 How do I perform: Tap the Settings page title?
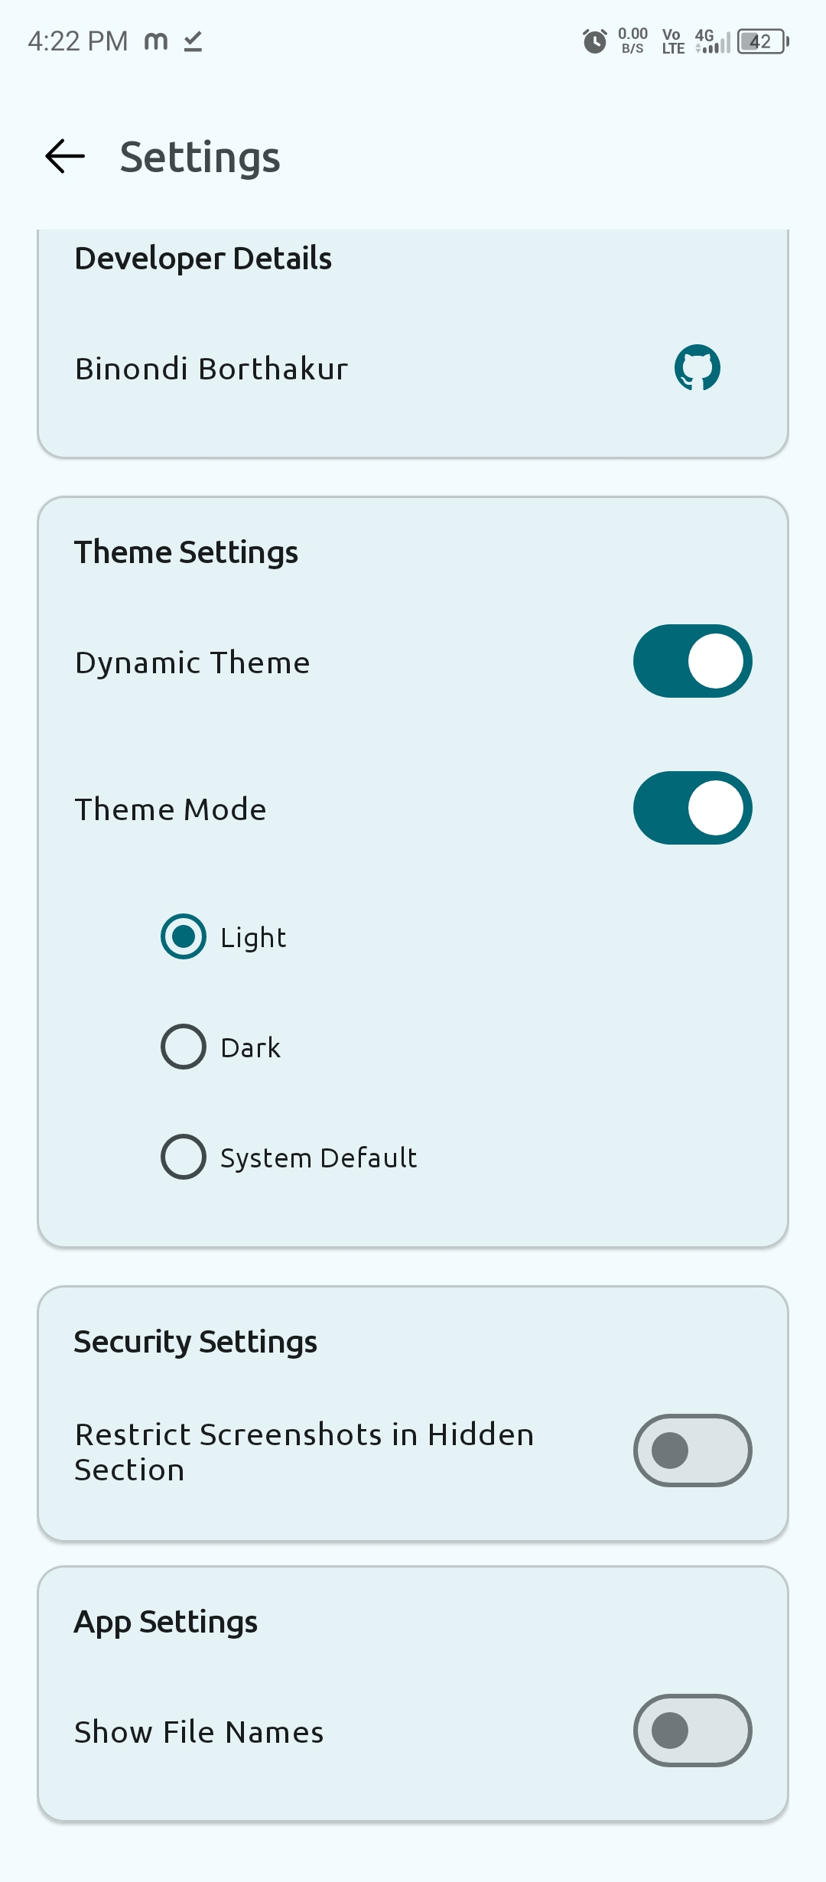click(200, 158)
